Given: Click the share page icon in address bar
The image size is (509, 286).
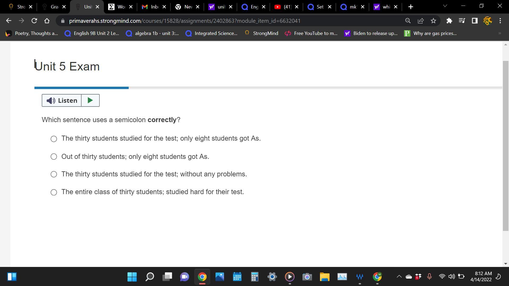Looking at the screenshot, I should 421,21.
